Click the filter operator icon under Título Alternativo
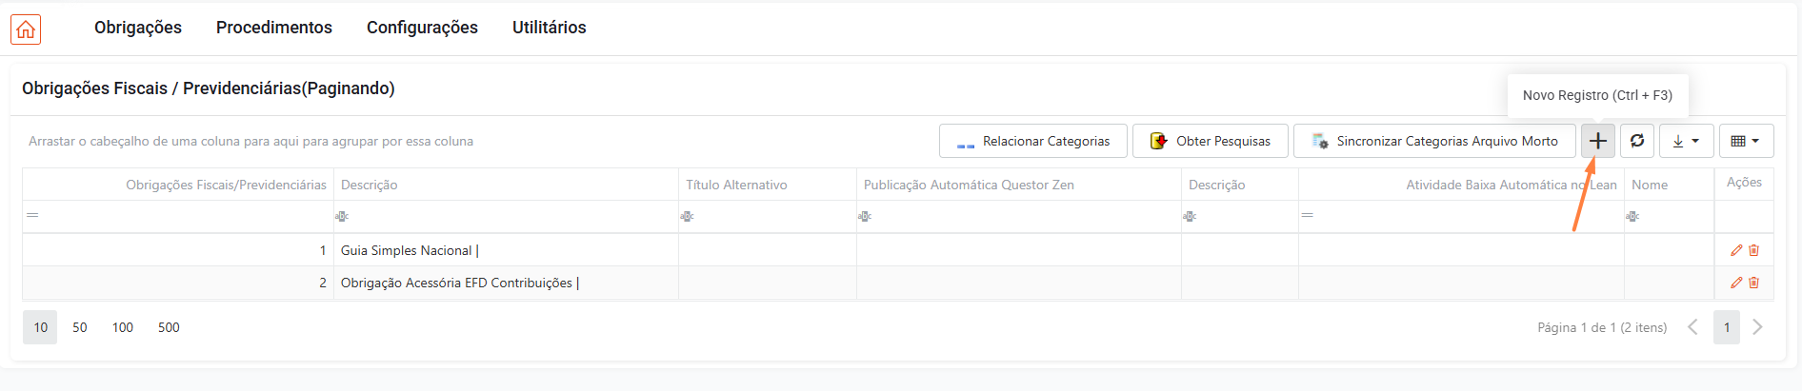The image size is (1802, 391). (687, 216)
